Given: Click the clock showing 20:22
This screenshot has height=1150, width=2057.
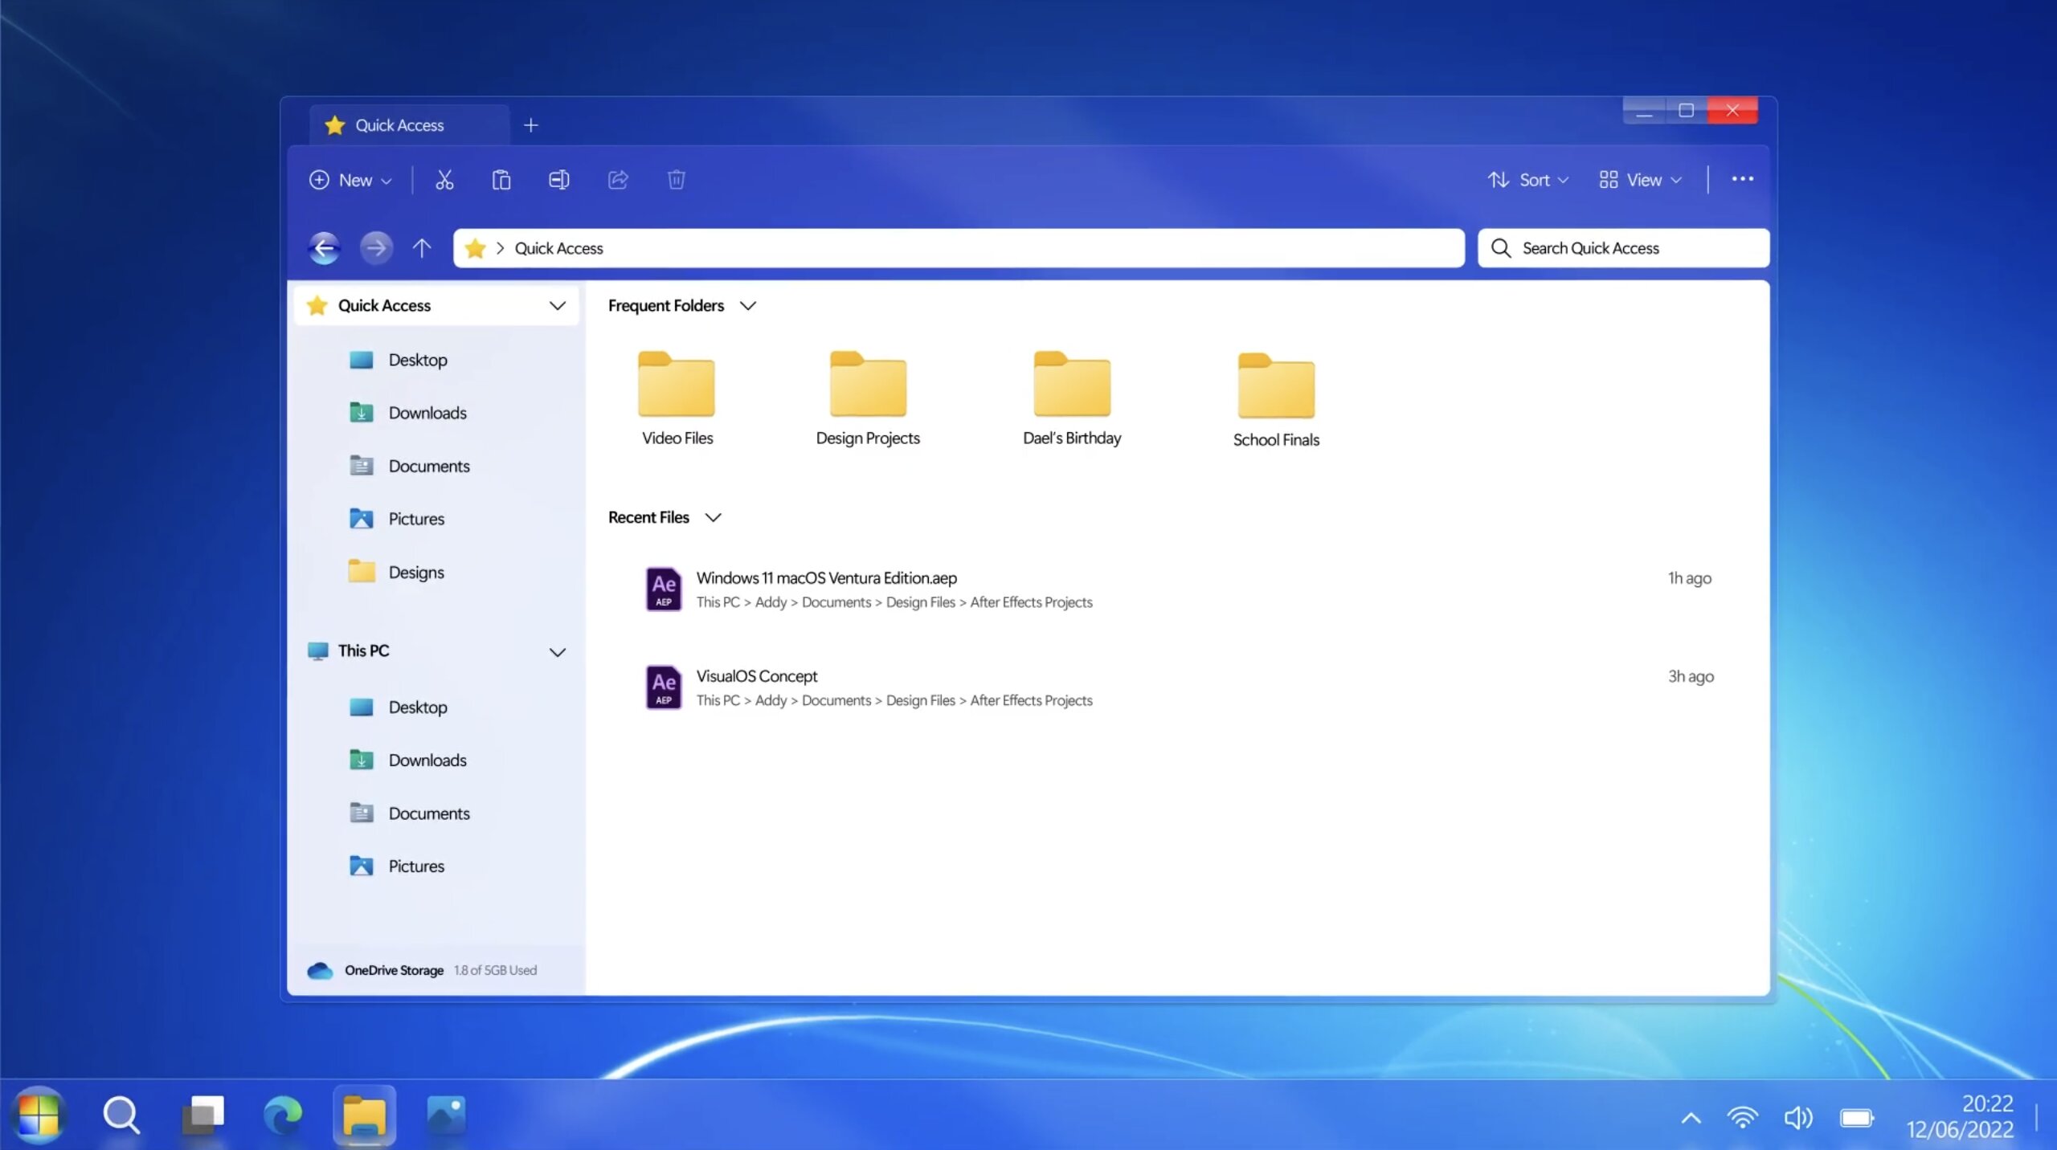Looking at the screenshot, I should pyautogui.click(x=1987, y=1103).
